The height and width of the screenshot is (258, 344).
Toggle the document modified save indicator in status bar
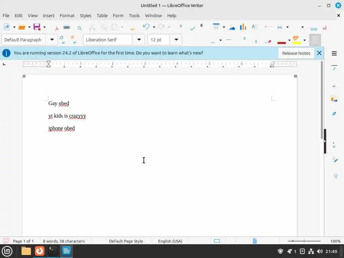pos(6,241)
